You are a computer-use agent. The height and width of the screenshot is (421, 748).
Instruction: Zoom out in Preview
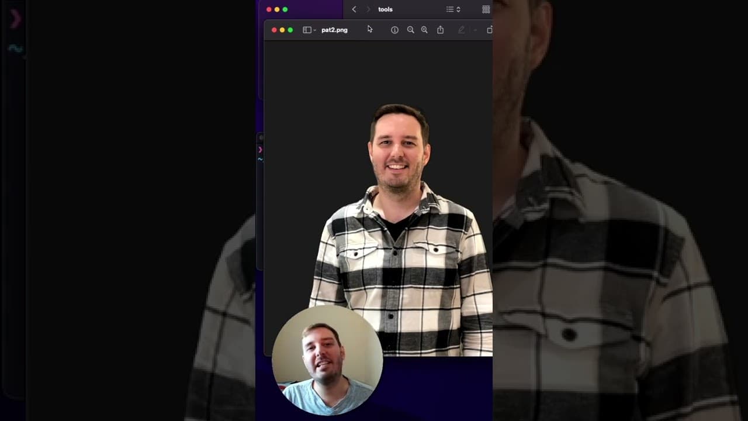click(x=410, y=30)
